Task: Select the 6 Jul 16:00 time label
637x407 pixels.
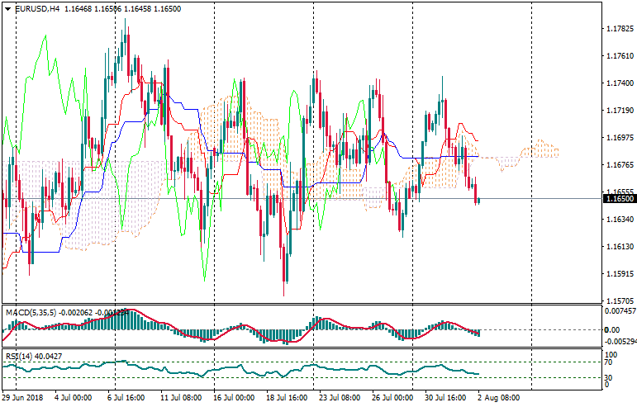Action: pyautogui.click(x=126, y=397)
